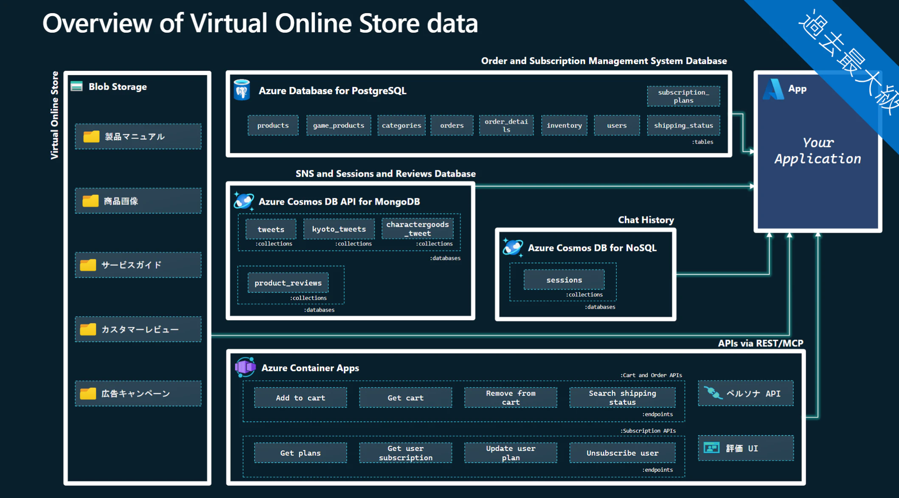Click the Unsubscribe user endpoint

click(x=622, y=453)
